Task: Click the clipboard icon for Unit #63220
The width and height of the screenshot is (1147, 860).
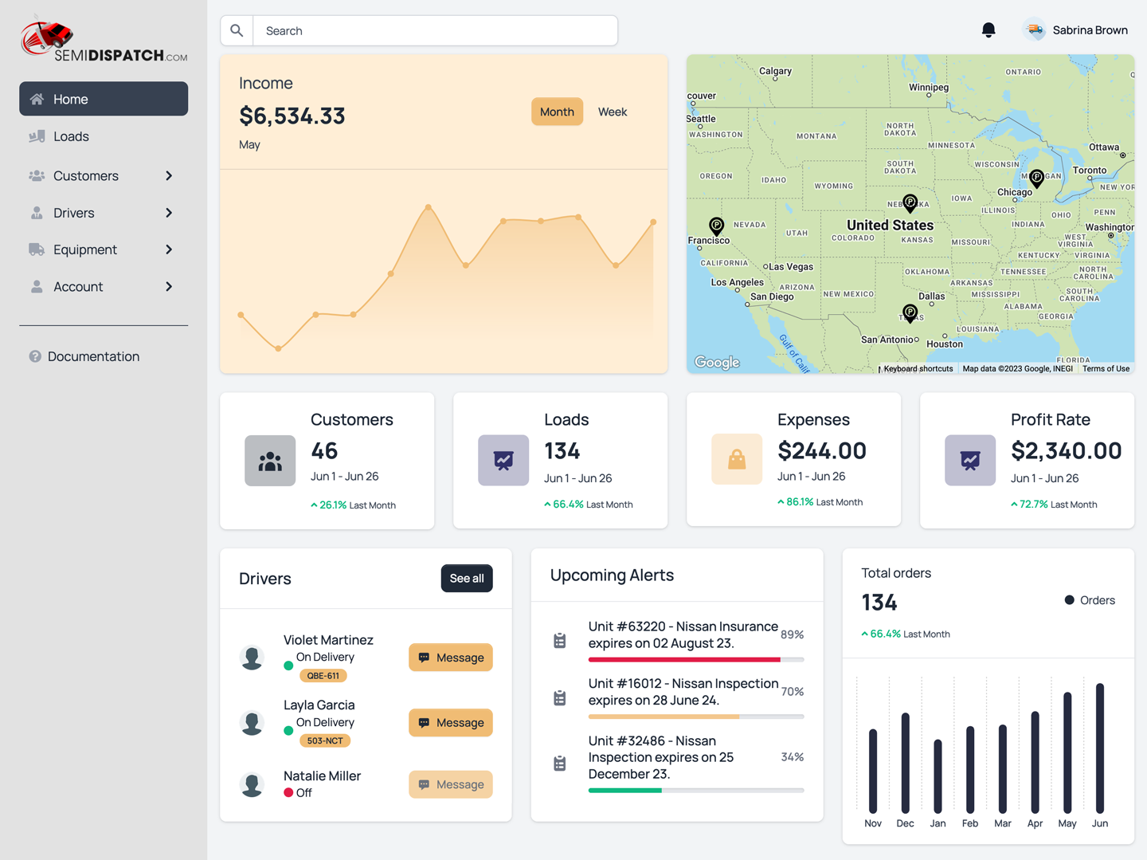Action: pyautogui.click(x=560, y=640)
